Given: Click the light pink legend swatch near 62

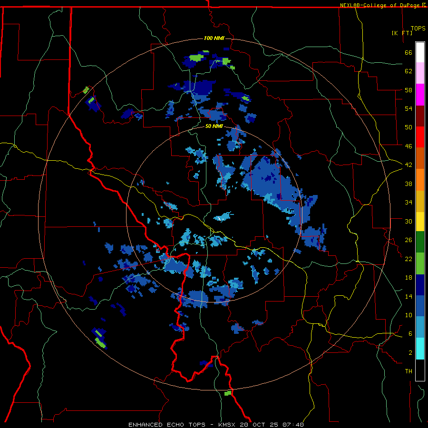Looking at the screenshot, I should pos(420,73).
